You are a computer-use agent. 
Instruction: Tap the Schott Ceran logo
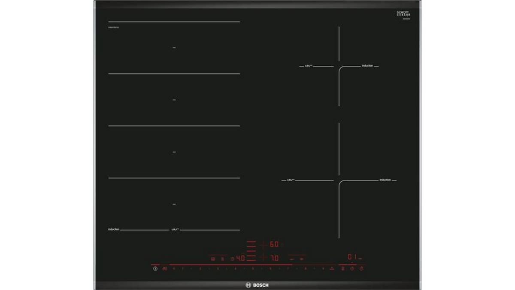click(x=403, y=14)
